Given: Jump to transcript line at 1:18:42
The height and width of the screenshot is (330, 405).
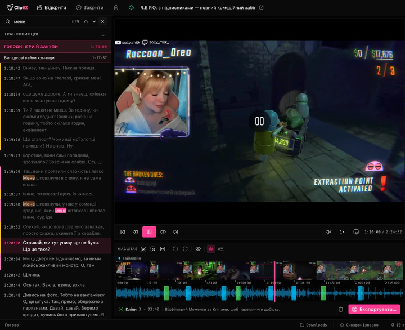Looking at the screenshot, I should [x=56, y=68].
